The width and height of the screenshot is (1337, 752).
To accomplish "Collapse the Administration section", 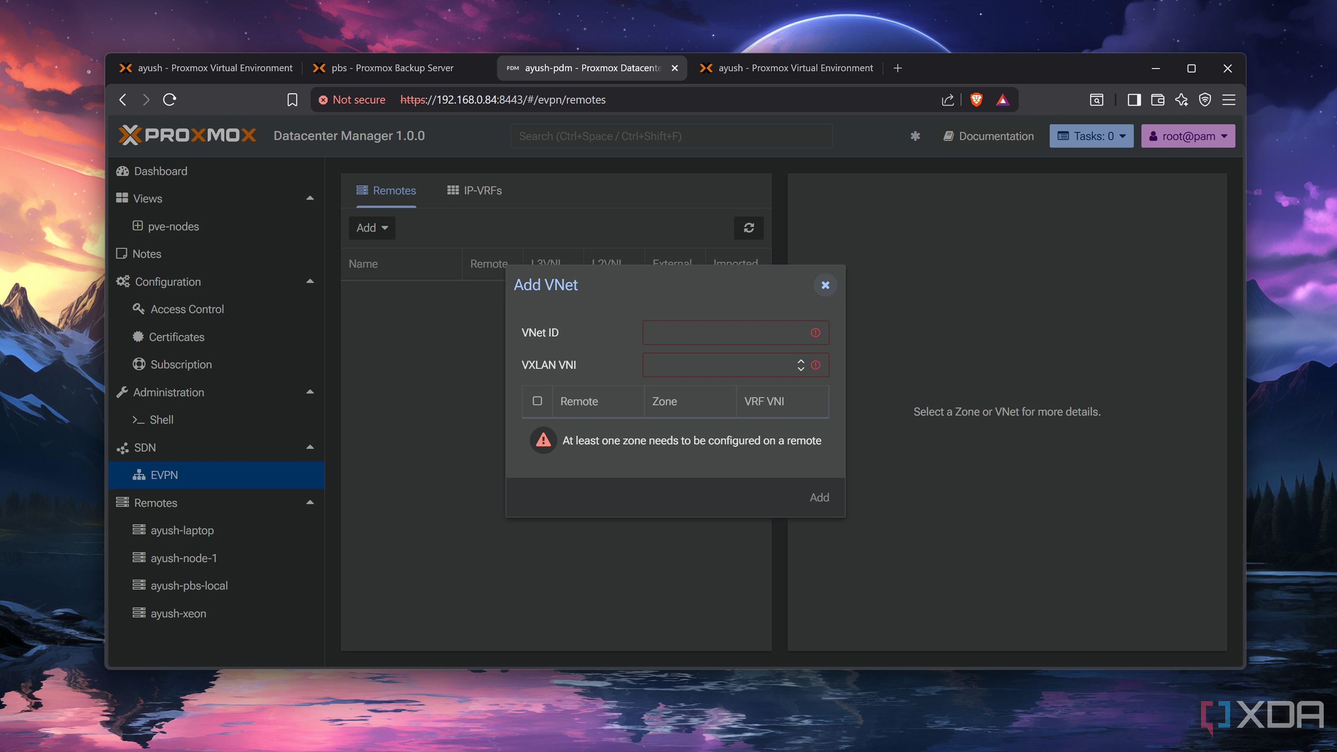I will (x=310, y=392).
